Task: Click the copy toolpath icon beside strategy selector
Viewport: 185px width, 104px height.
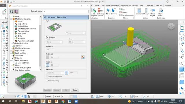Action: click(x=16, y=12)
